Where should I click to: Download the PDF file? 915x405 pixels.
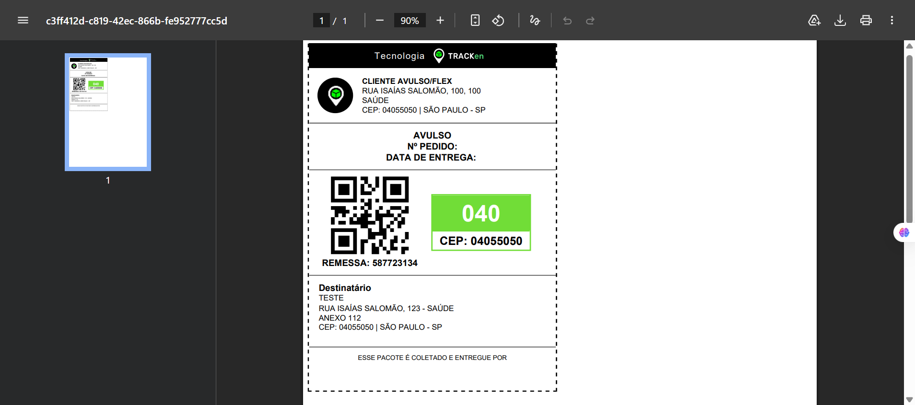840,20
